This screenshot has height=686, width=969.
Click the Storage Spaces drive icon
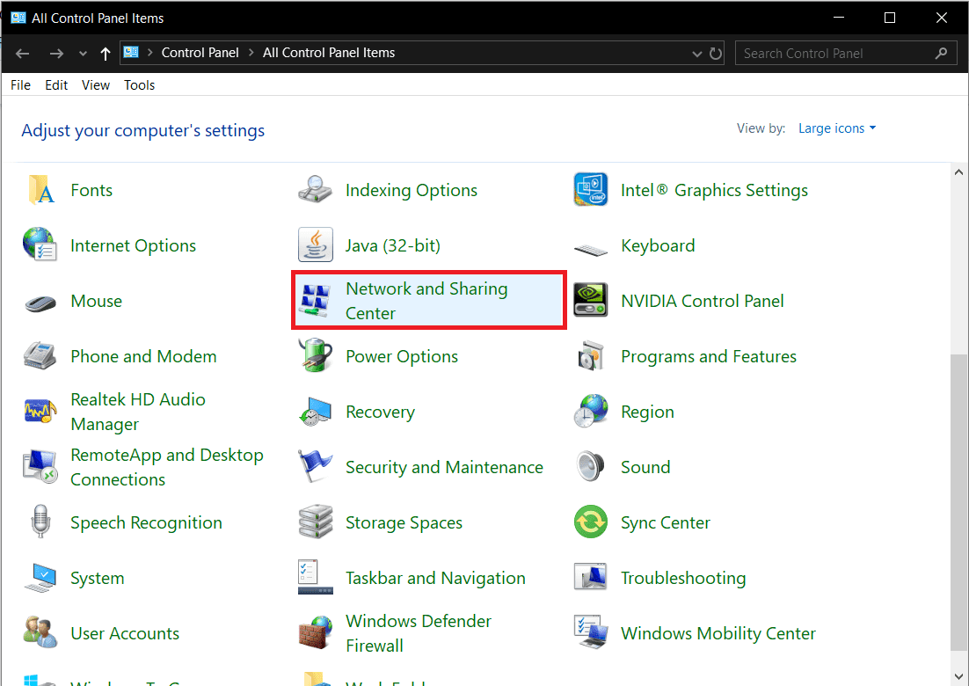point(315,522)
